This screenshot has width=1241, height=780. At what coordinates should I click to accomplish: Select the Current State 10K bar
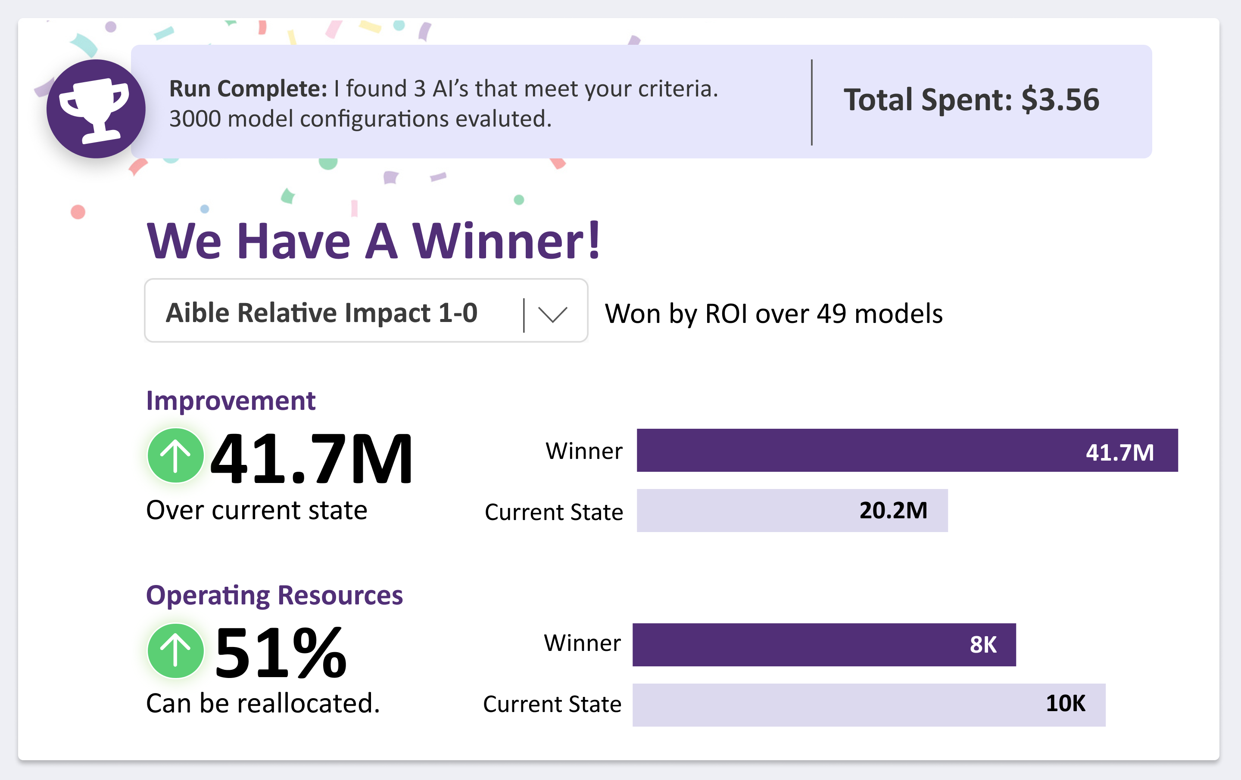click(869, 705)
